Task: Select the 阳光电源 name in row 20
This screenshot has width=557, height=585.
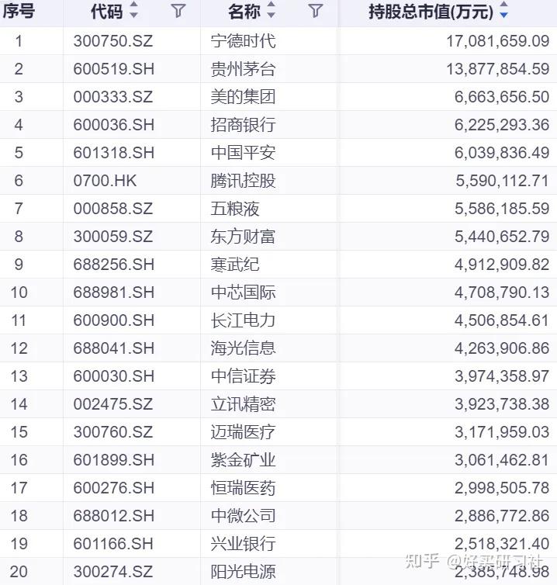Action: 243,572
